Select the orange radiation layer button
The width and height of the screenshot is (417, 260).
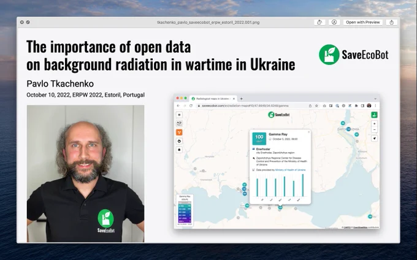click(179, 132)
